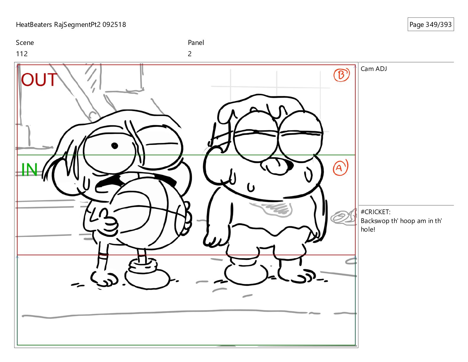468x362 pixels.
Task: Select the title text 'HeatBeaters RajSegmentPt2 092518'
Action: tap(71, 25)
